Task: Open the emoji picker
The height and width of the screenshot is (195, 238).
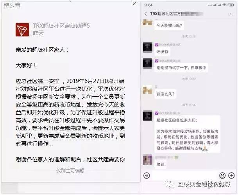Action: [x=222, y=175]
